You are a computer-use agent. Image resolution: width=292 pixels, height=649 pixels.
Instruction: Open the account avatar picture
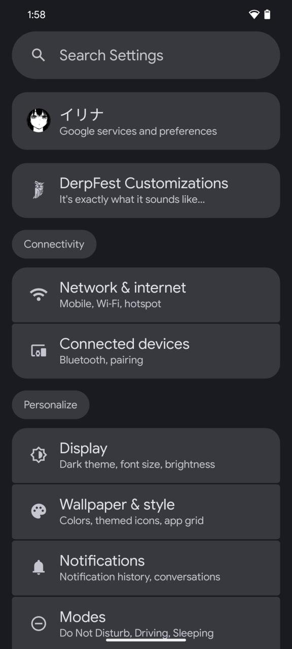[x=39, y=121]
